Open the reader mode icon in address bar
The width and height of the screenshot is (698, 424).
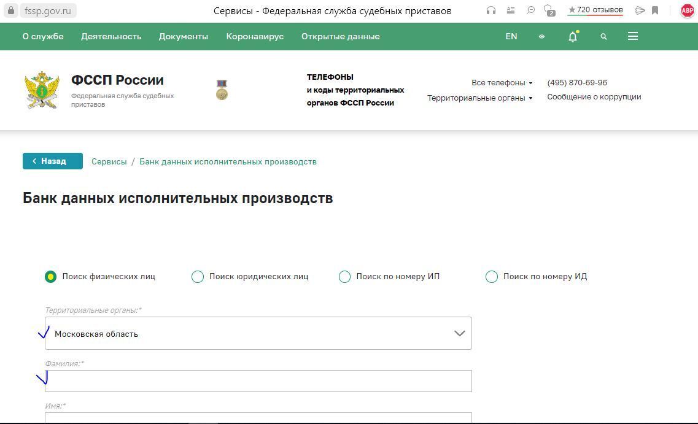(x=511, y=10)
